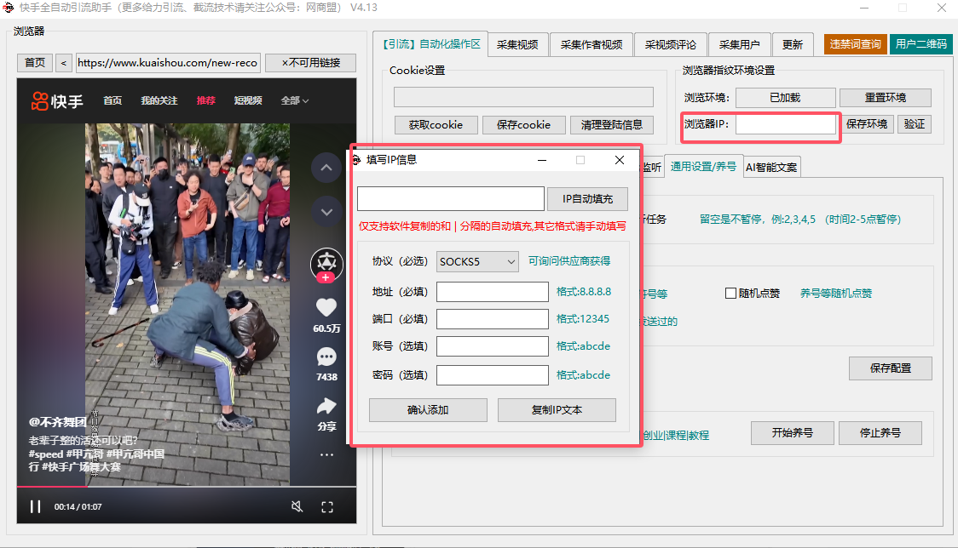Open 首页 in Kuaishou navigation bar
Viewport: 958px width, 548px height.
coord(113,100)
